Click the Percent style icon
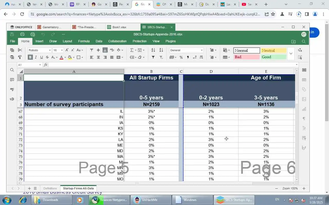 181,57
